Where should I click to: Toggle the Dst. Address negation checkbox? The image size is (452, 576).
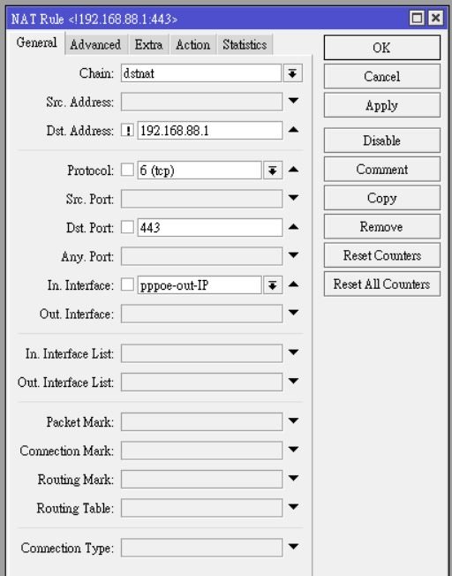127,131
